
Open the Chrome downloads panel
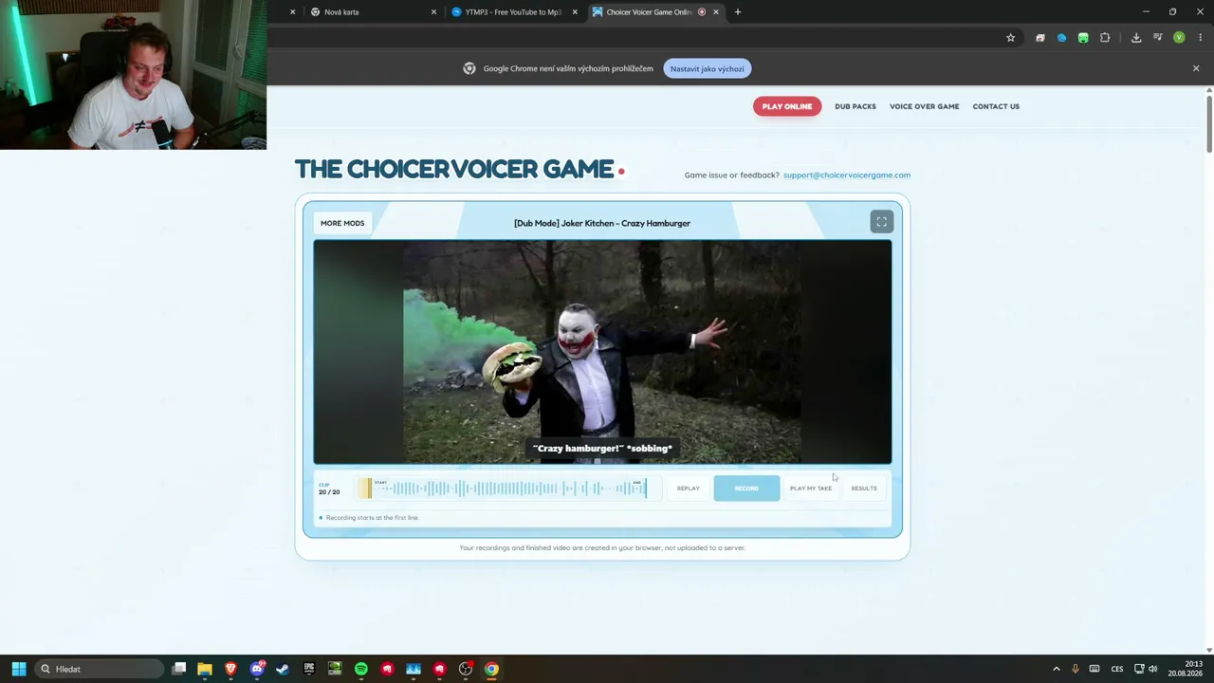pyautogui.click(x=1136, y=38)
